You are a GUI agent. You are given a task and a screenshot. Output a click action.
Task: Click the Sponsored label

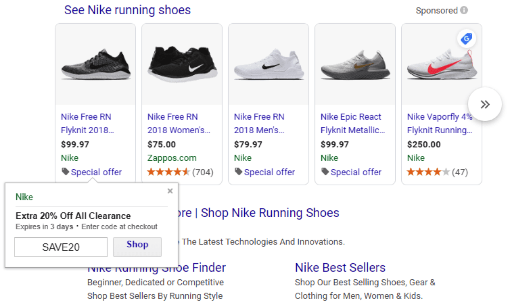point(437,11)
